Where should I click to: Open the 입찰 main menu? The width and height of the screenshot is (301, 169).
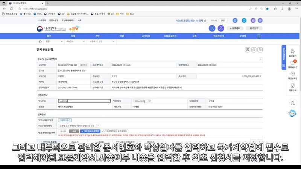coord(73,36)
